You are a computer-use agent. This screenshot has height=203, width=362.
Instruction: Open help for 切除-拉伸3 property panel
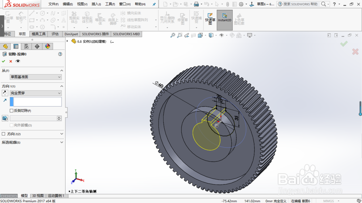coord(60,54)
